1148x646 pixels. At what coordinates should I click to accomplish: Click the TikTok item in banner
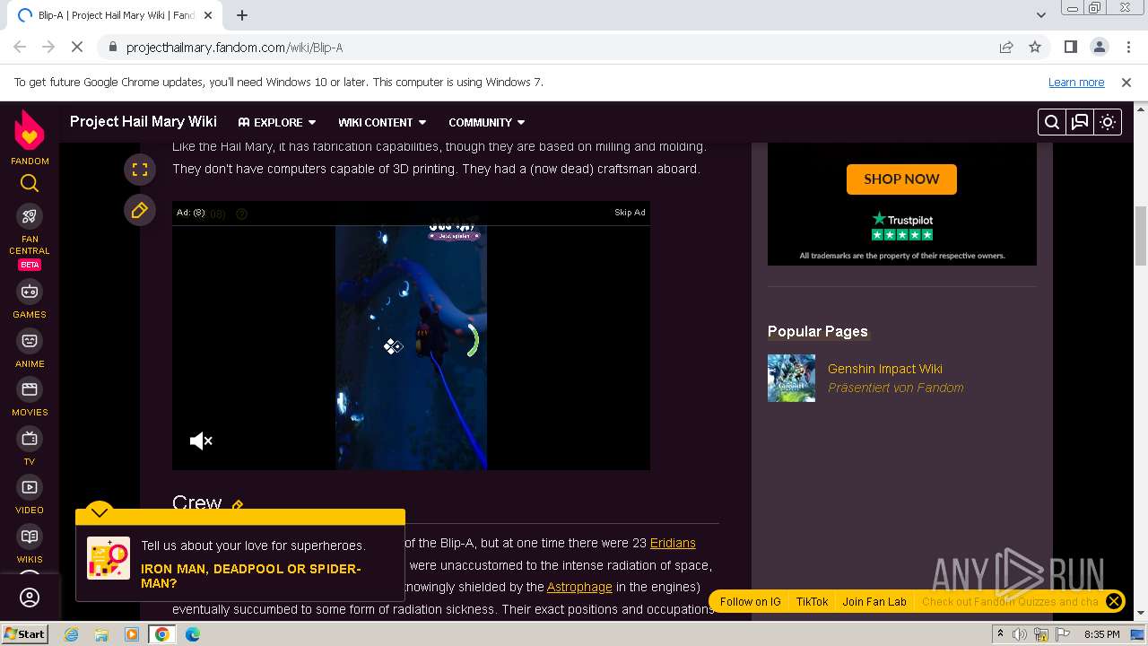pyautogui.click(x=812, y=601)
